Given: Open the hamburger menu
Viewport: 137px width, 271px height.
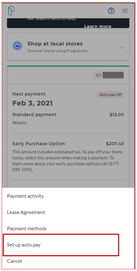Looking at the screenshot, I should coord(125,11).
